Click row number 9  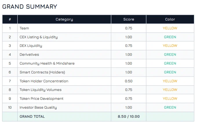click(10, 99)
